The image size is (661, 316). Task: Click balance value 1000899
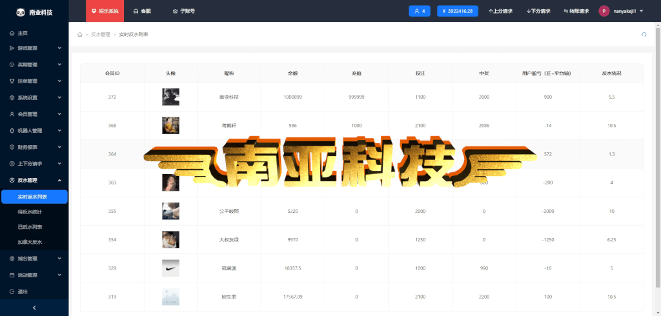tap(292, 97)
